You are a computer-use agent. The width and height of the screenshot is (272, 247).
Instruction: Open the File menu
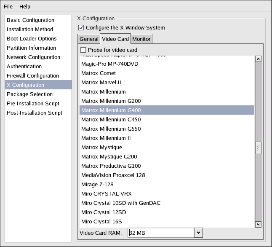pos(8,7)
